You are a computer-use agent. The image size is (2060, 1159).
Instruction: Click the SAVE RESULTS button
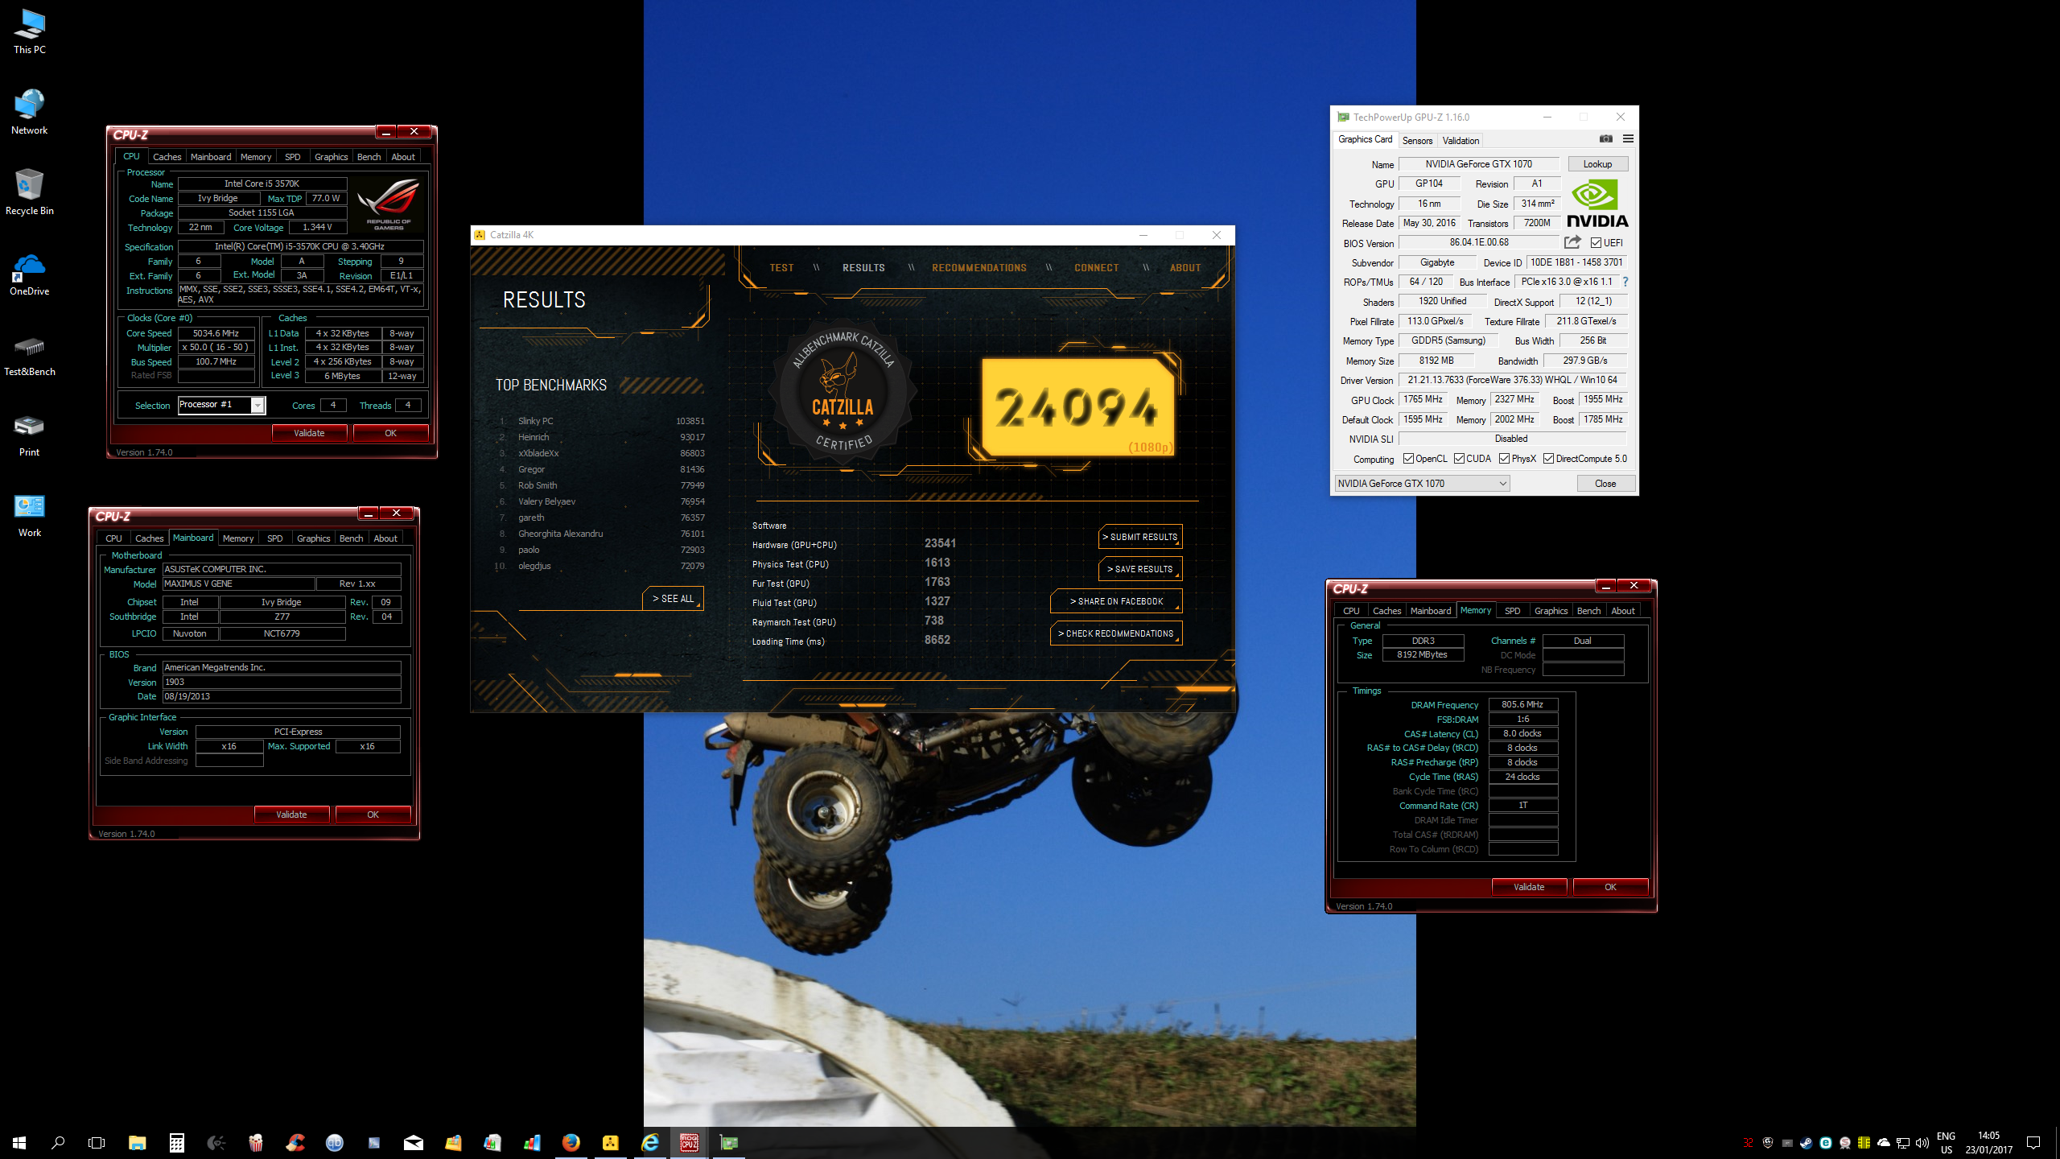tap(1140, 569)
